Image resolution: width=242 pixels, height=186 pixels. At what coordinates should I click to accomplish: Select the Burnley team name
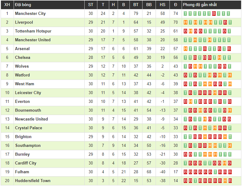click(22, 154)
